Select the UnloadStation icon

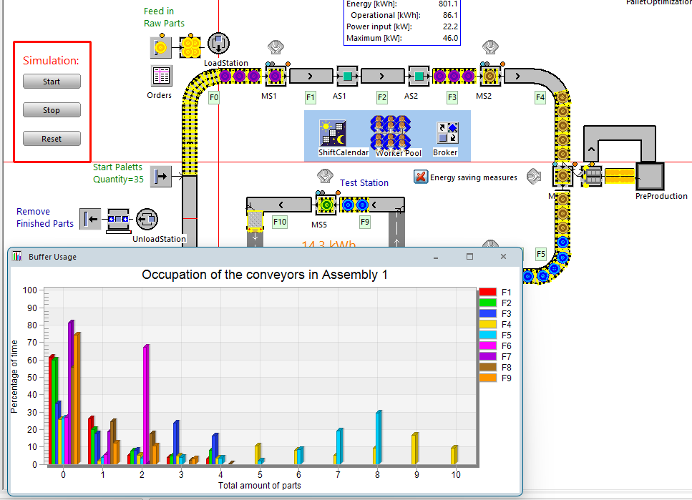tap(147, 219)
